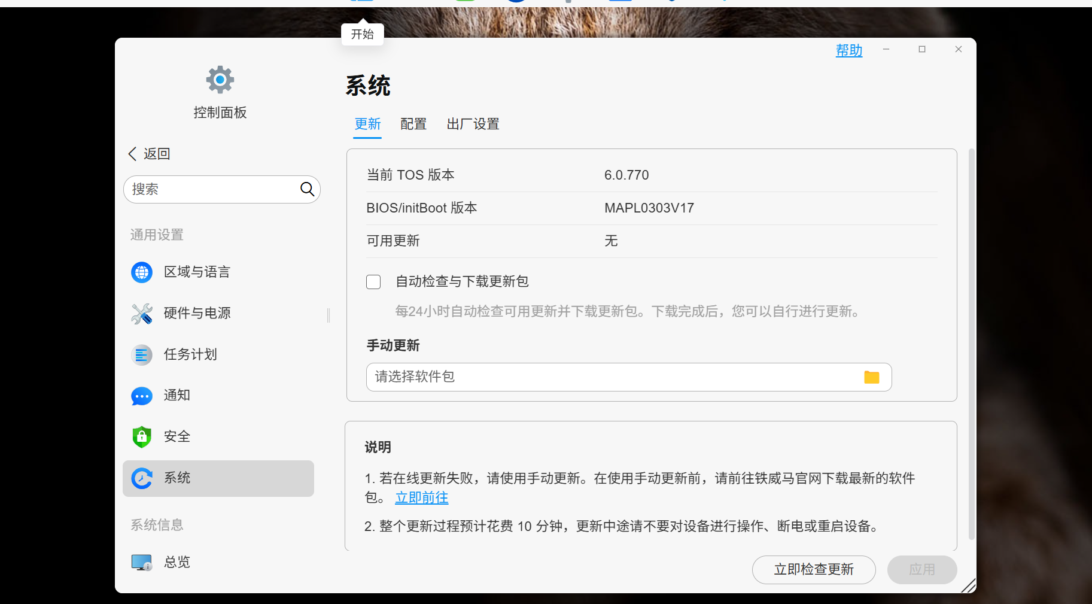Viewport: 1092px width, 604px height.
Task: Select 通知 in the sidebar
Action: coord(218,396)
